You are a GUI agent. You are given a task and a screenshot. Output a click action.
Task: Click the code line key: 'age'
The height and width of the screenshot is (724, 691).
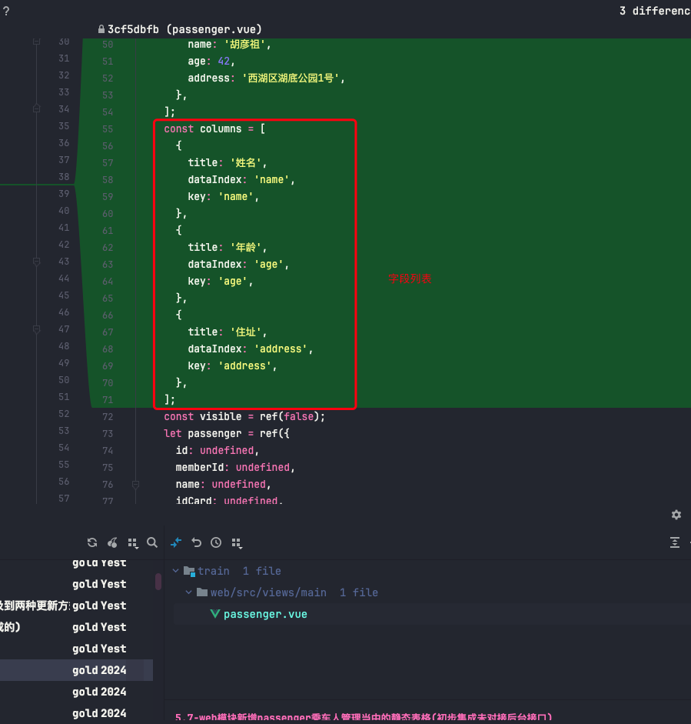click(221, 281)
